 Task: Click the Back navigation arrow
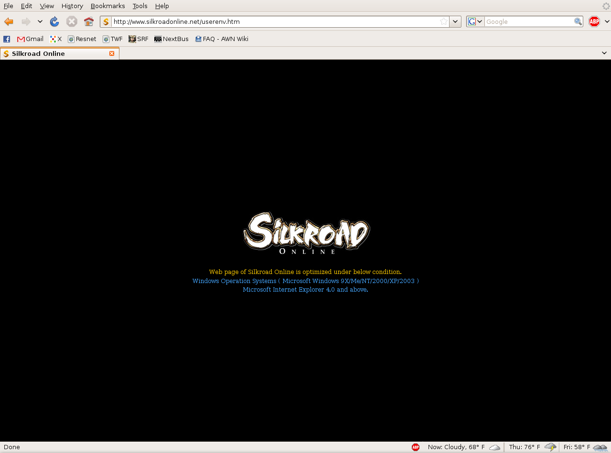(x=9, y=21)
